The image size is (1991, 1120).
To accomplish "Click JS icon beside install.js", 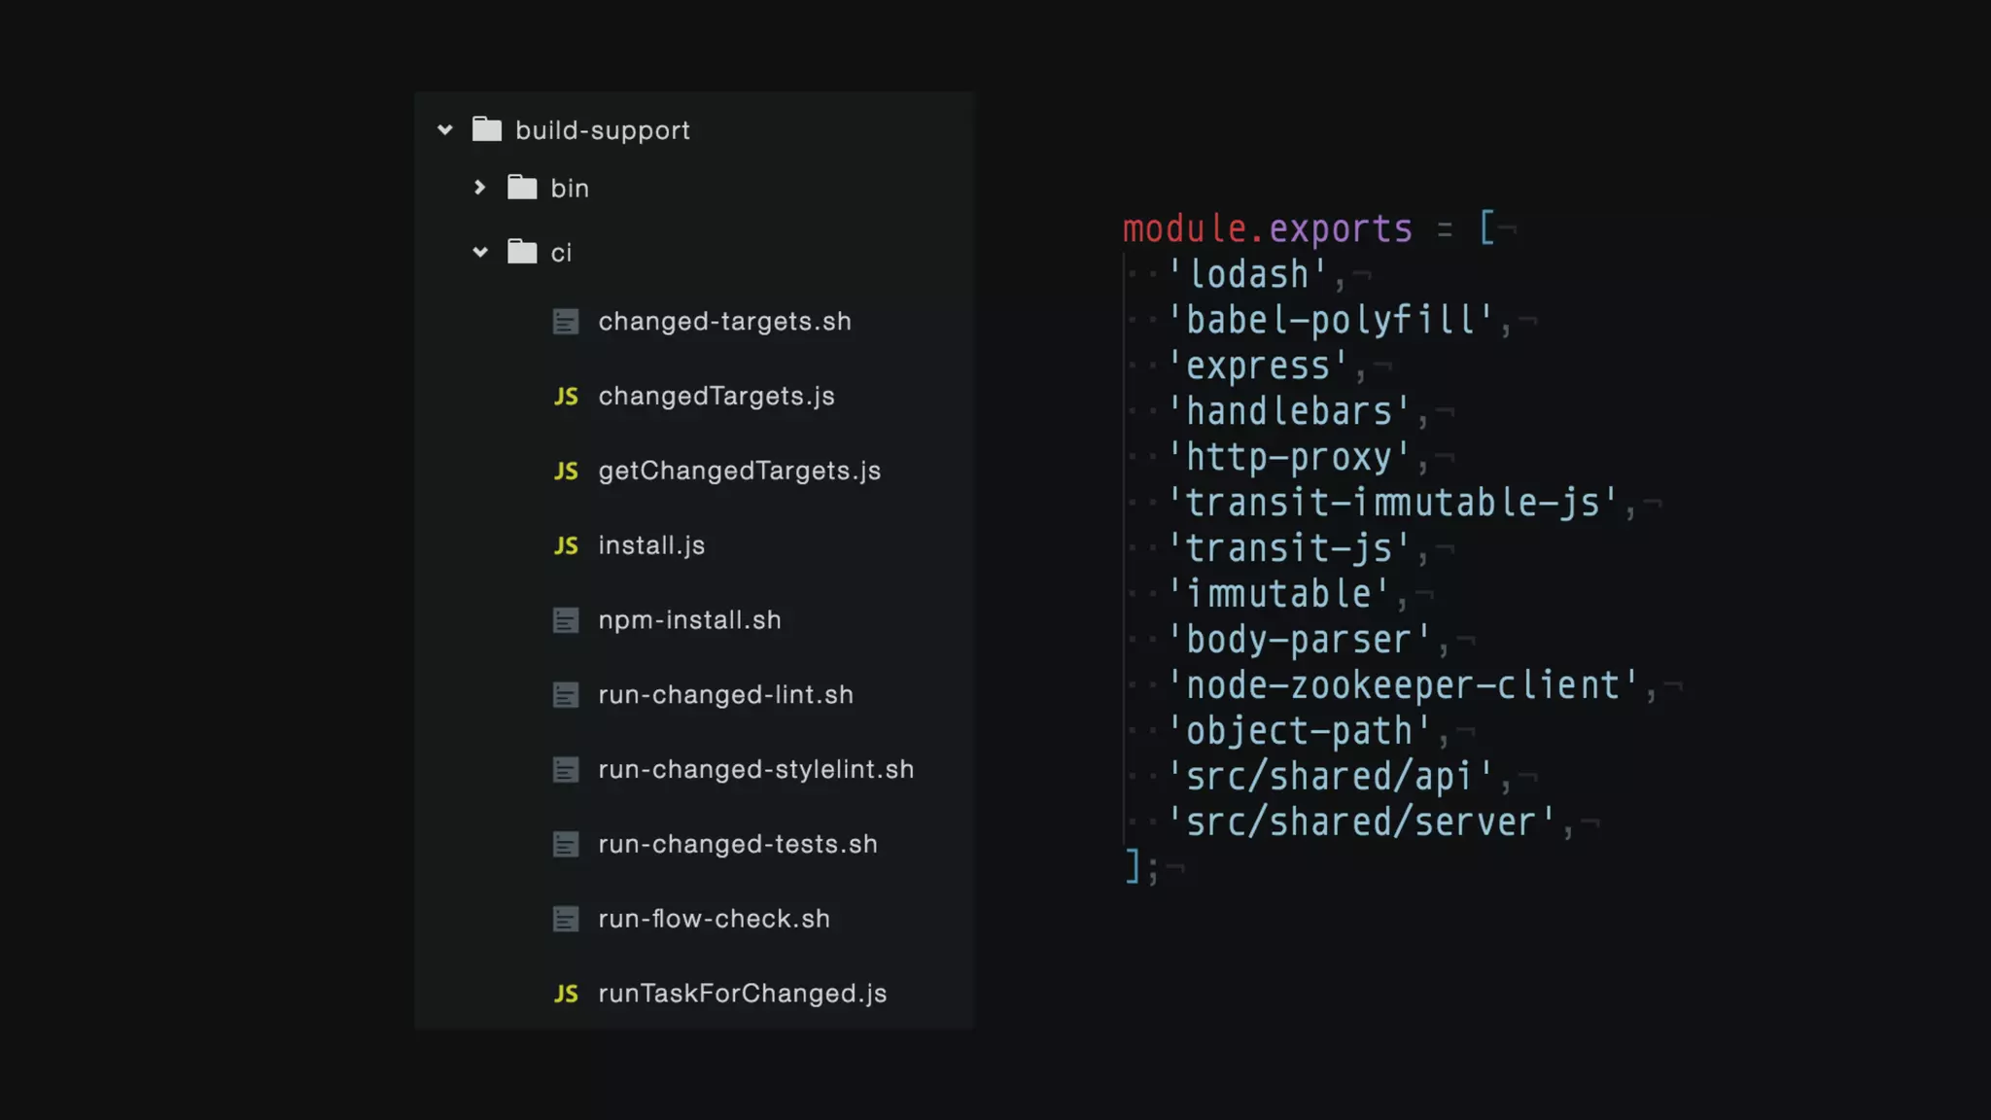I will [566, 546].
